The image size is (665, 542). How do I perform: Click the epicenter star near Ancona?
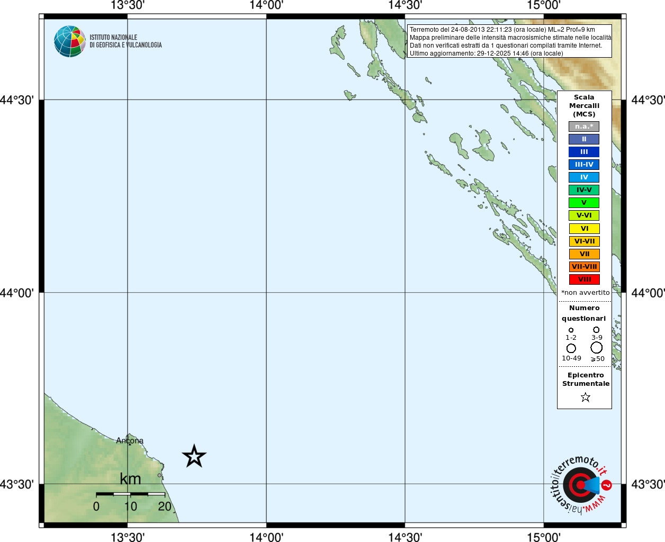194,456
